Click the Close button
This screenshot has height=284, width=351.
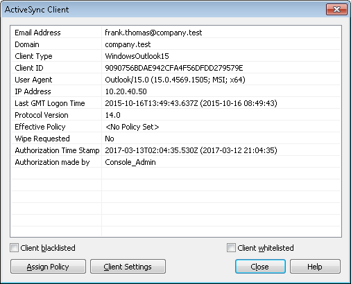(260, 267)
